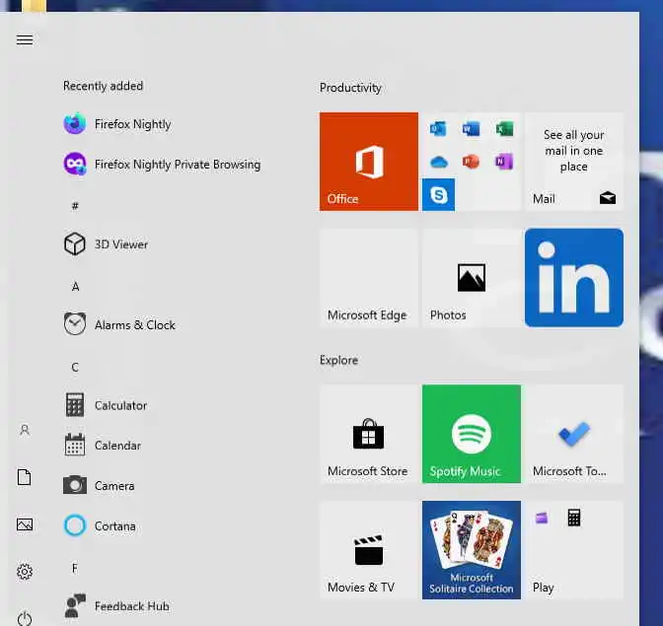
Task: Open the Office tile
Action: 369,162
